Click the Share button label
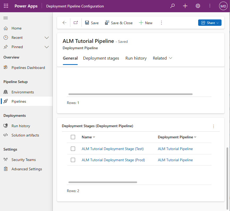 click(211, 23)
